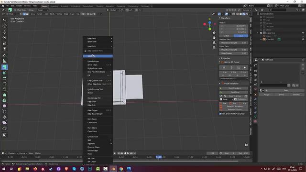Expand the Cube.003 outliner item

pos(261,39)
